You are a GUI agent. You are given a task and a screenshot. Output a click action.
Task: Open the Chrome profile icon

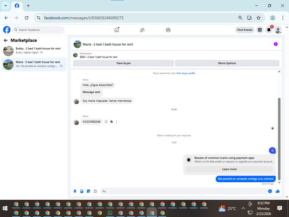coord(272,18)
